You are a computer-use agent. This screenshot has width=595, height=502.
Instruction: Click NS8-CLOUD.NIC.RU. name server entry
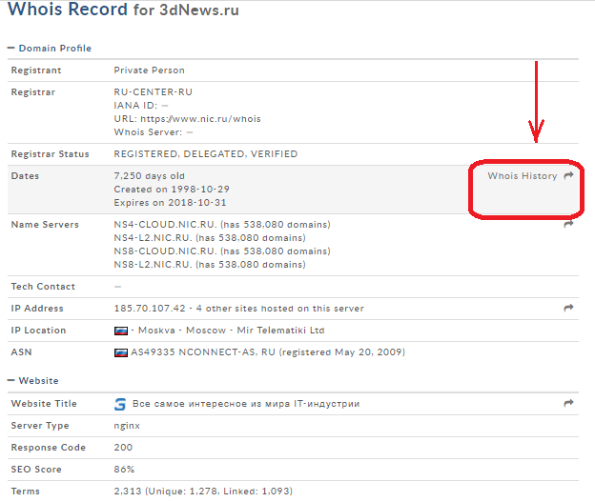[165, 251]
